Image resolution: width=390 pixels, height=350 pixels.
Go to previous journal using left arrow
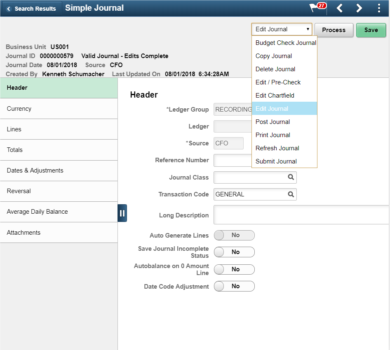click(x=340, y=8)
